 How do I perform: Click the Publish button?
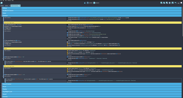tap(96, 3)
